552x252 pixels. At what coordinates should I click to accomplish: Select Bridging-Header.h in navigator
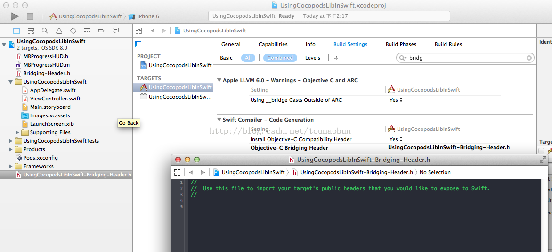(x=47, y=73)
